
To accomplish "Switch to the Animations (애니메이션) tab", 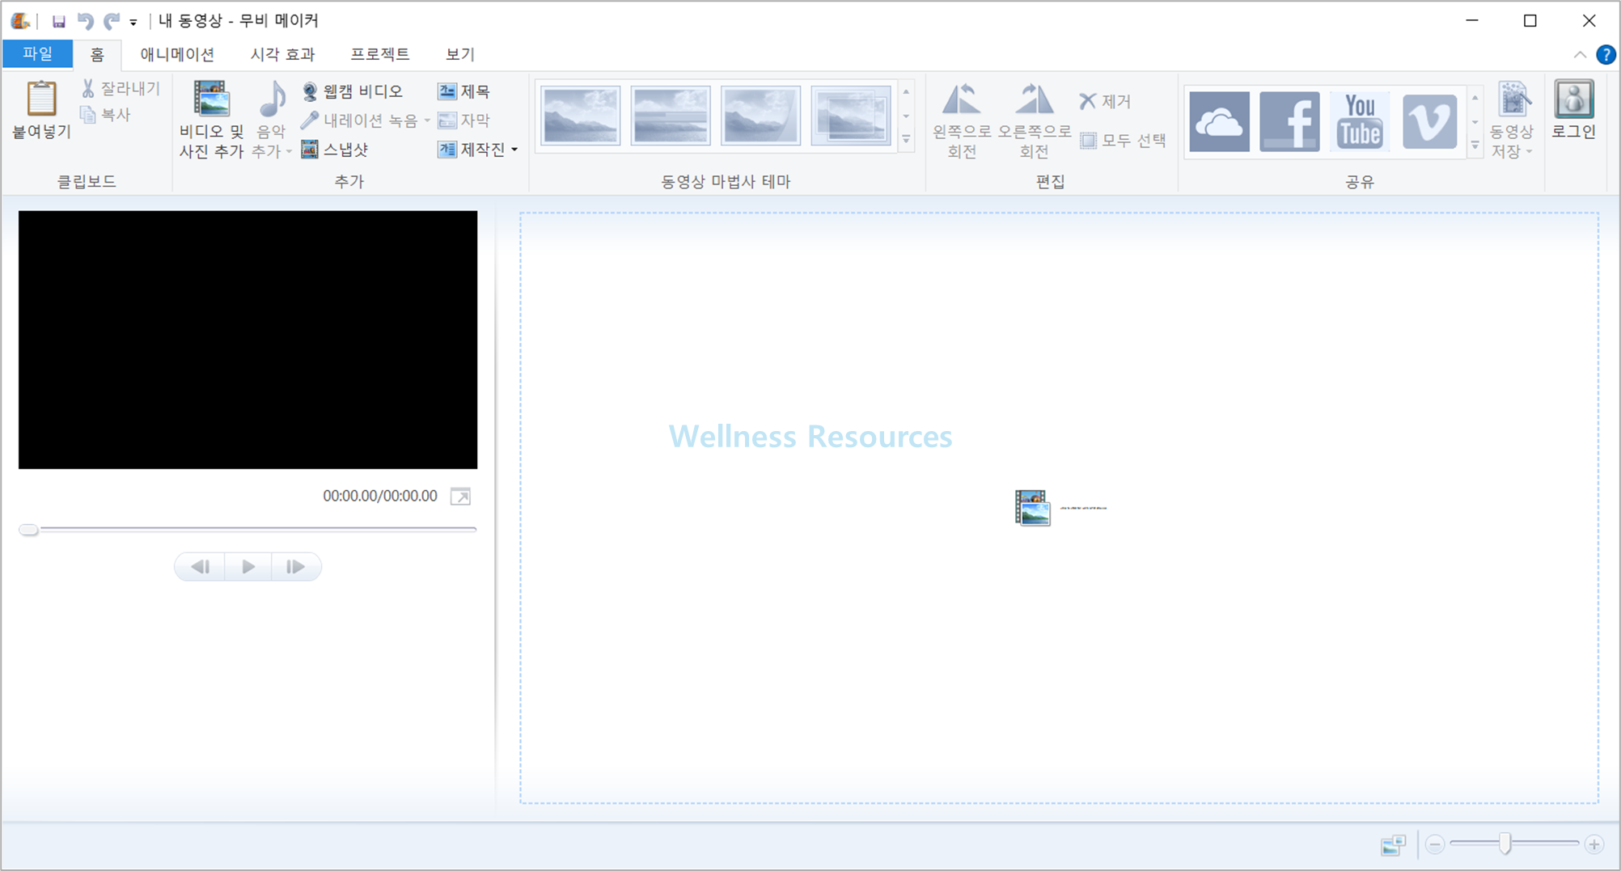I will 177,54.
